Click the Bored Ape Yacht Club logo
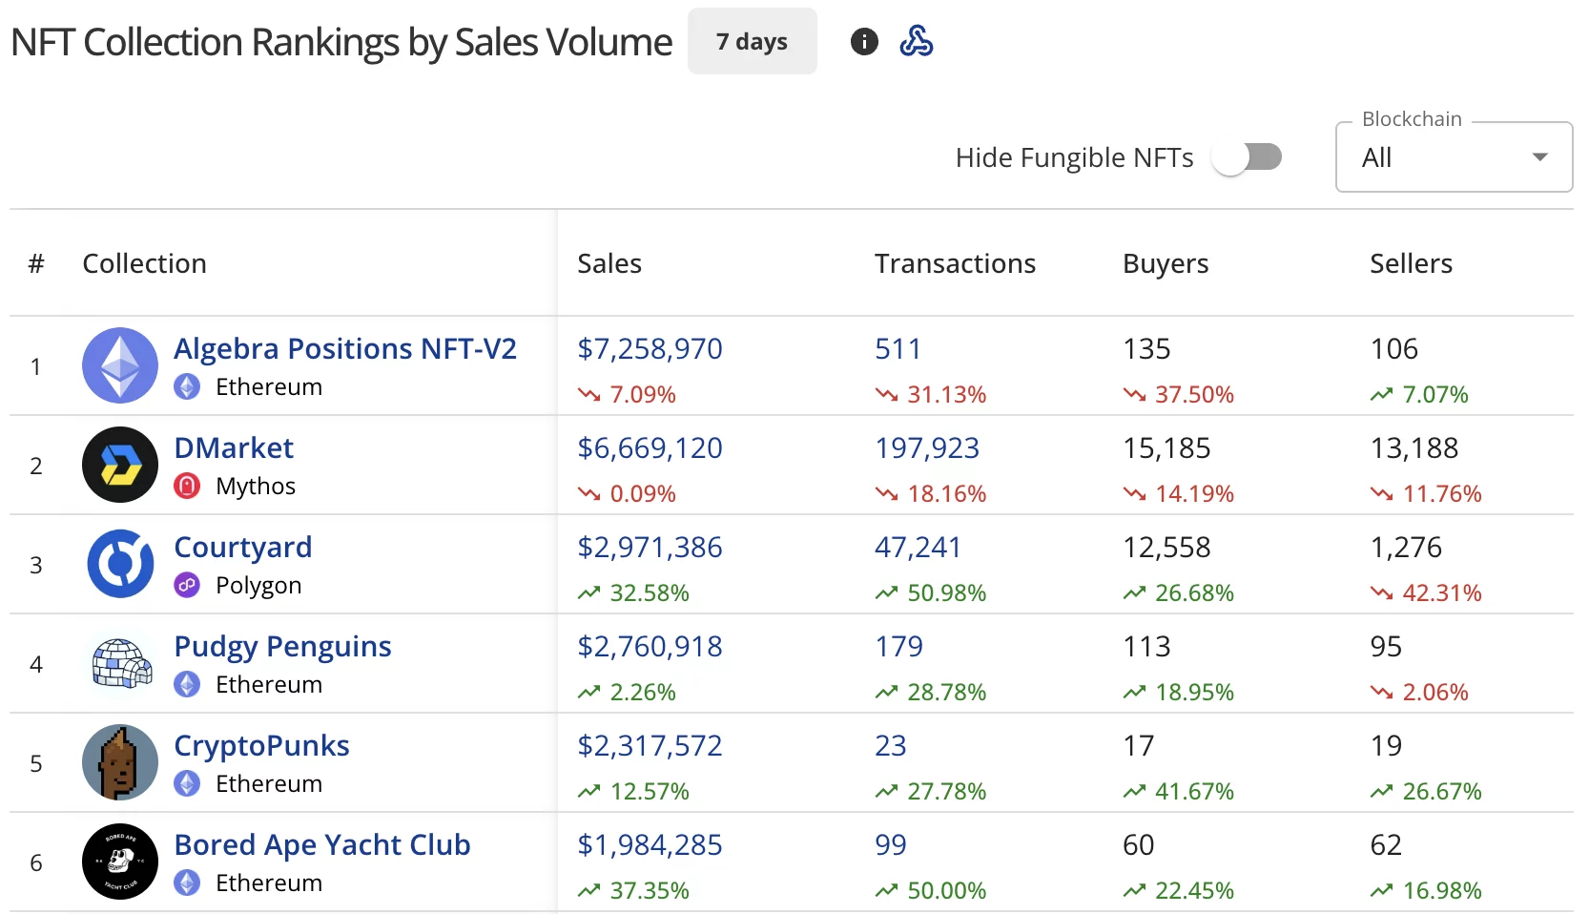 tap(119, 862)
